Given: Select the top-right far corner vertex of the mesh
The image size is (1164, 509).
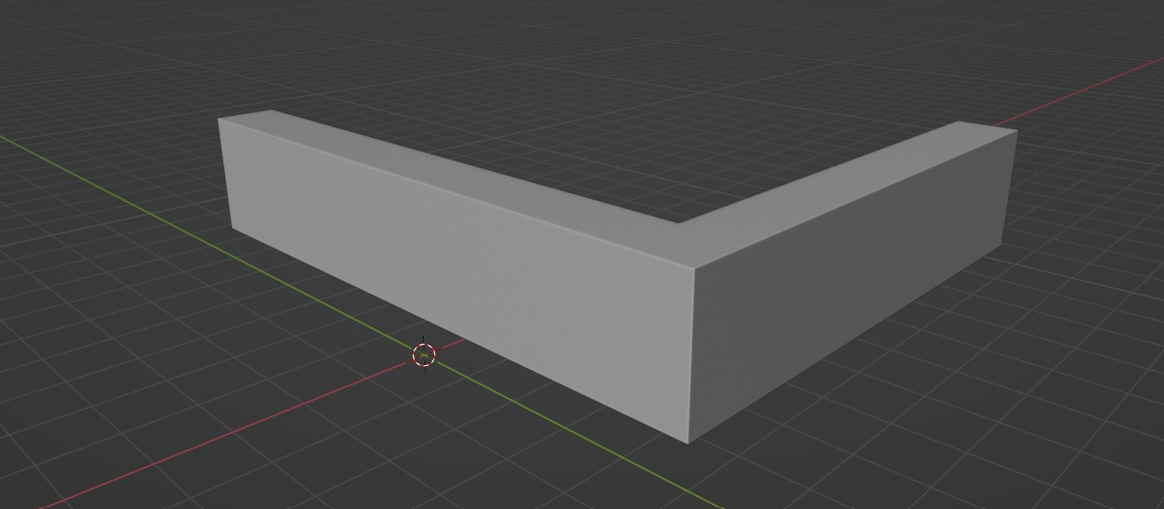Looking at the screenshot, I should click(x=1016, y=131).
